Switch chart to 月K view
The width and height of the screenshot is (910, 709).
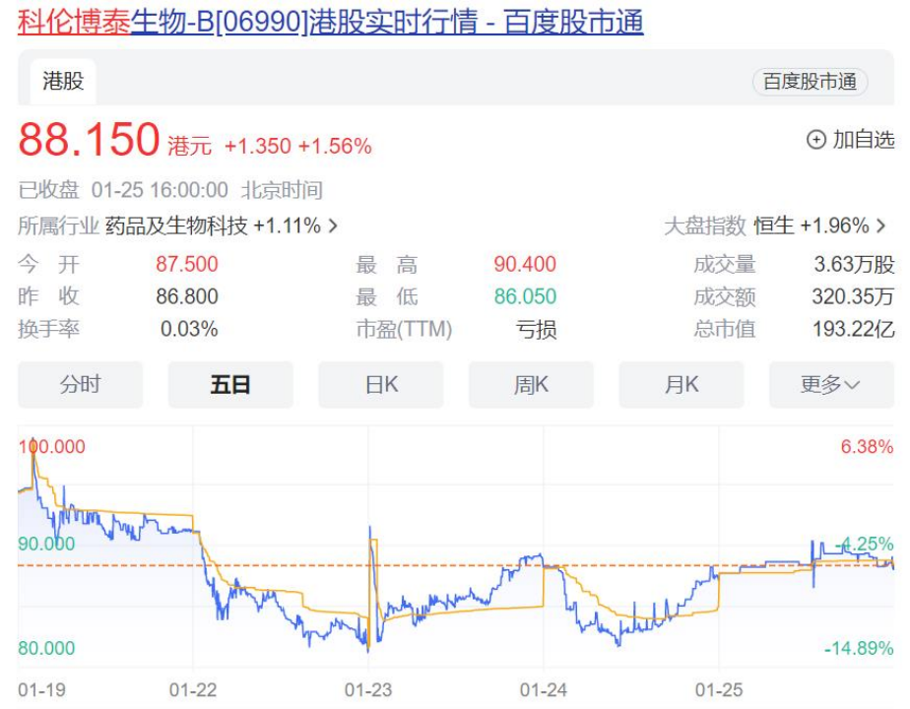coord(682,385)
